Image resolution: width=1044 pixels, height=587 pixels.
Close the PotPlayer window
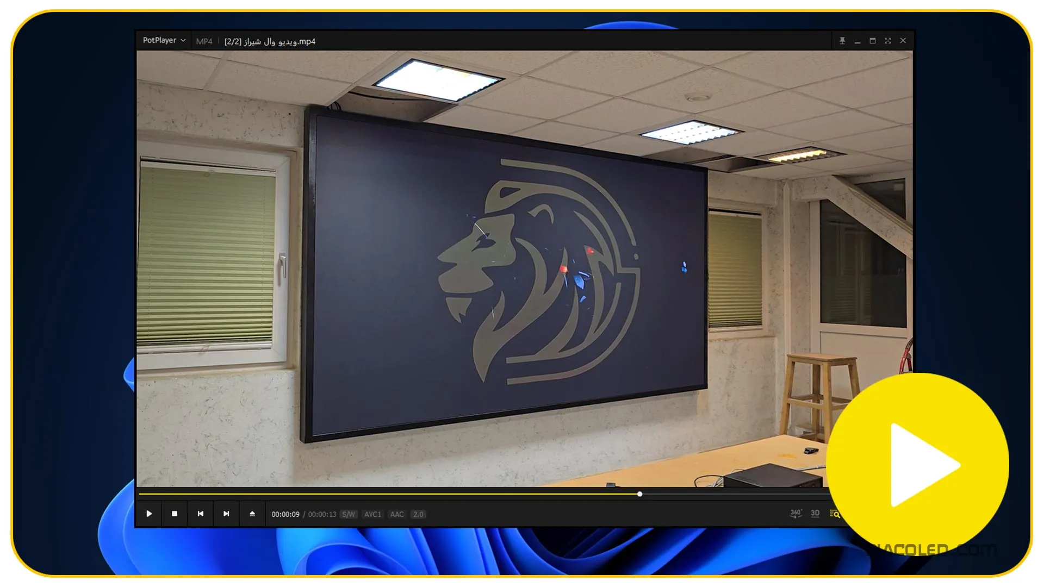(x=903, y=41)
